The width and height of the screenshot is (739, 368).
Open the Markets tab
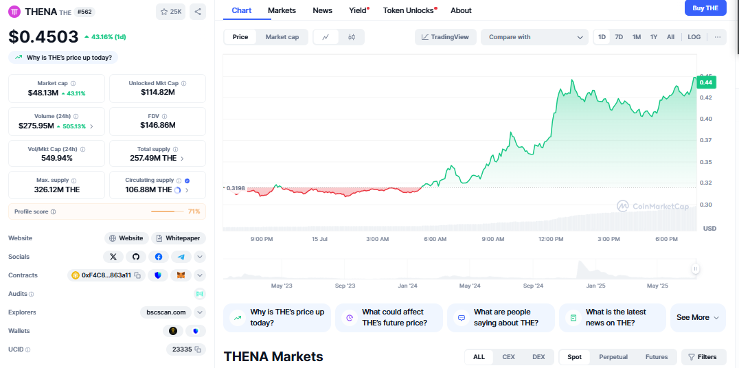point(282,10)
